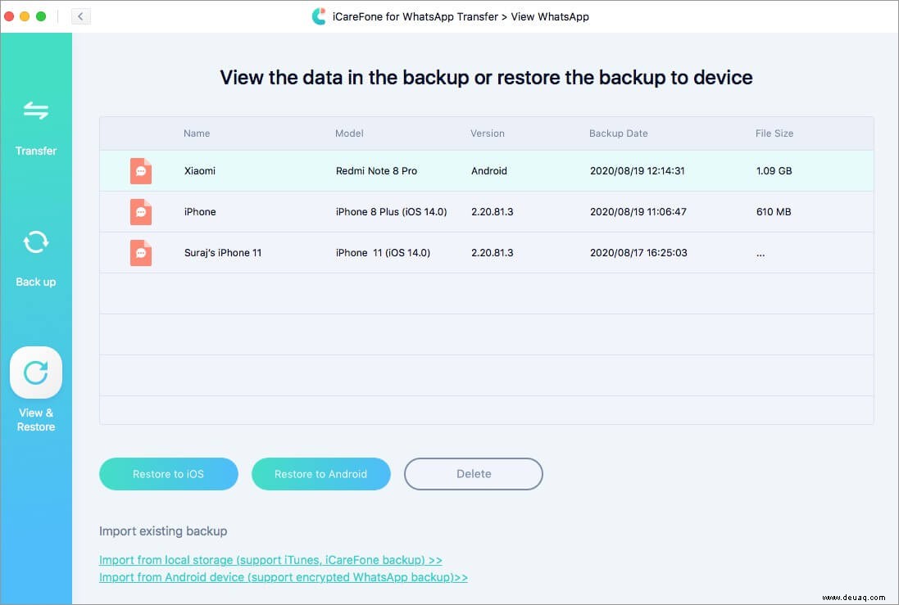Click the ellipsis file size for Suraj's iPhone 11
Viewport: 899px width, 605px height.
(761, 254)
